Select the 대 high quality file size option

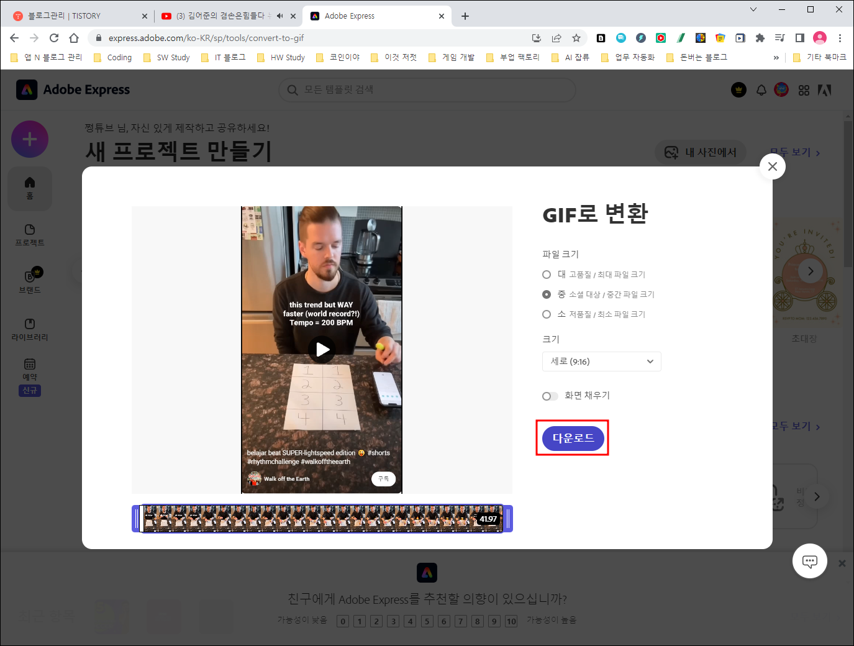(x=547, y=275)
